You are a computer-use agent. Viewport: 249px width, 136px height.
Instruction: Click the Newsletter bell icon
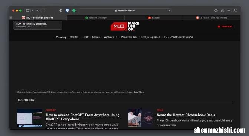click(x=219, y=26)
